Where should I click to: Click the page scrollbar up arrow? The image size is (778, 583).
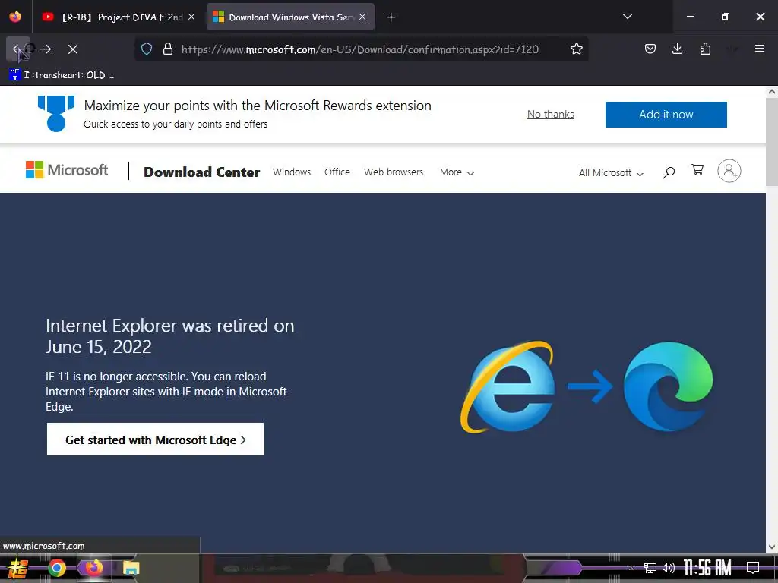pos(772,92)
